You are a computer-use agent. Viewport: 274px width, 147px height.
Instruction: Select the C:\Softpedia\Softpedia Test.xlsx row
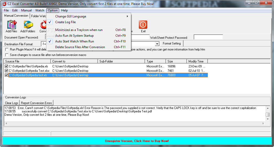point(106,71)
